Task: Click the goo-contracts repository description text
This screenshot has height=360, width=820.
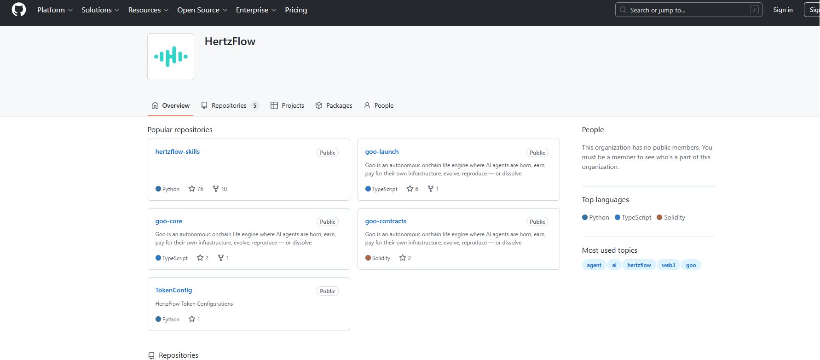Action: 456,238
